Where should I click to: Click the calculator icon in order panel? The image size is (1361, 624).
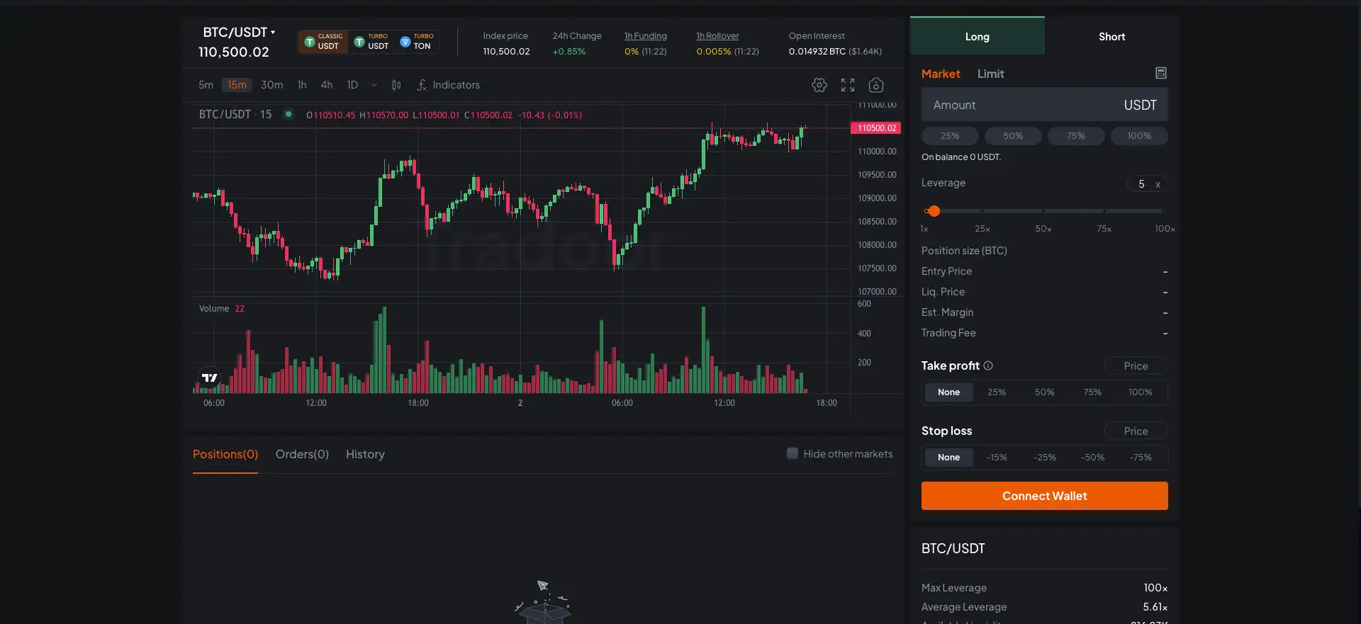1160,73
